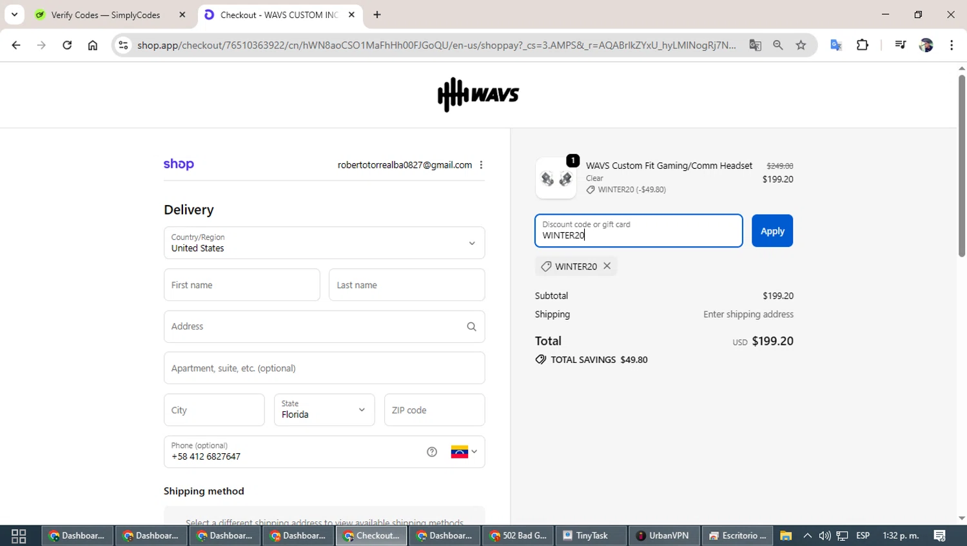
Task: Open the clock showing 1:32 p. m.
Action: point(901,536)
